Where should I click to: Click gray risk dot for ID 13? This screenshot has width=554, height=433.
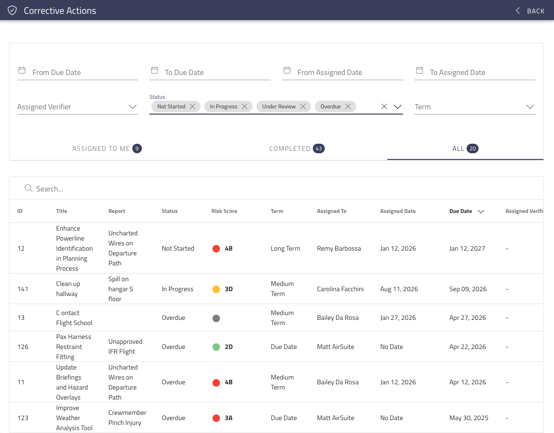(216, 318)
